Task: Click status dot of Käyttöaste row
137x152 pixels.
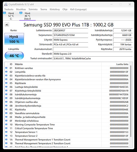Action: pyautogui.click(x=6, y=83)
